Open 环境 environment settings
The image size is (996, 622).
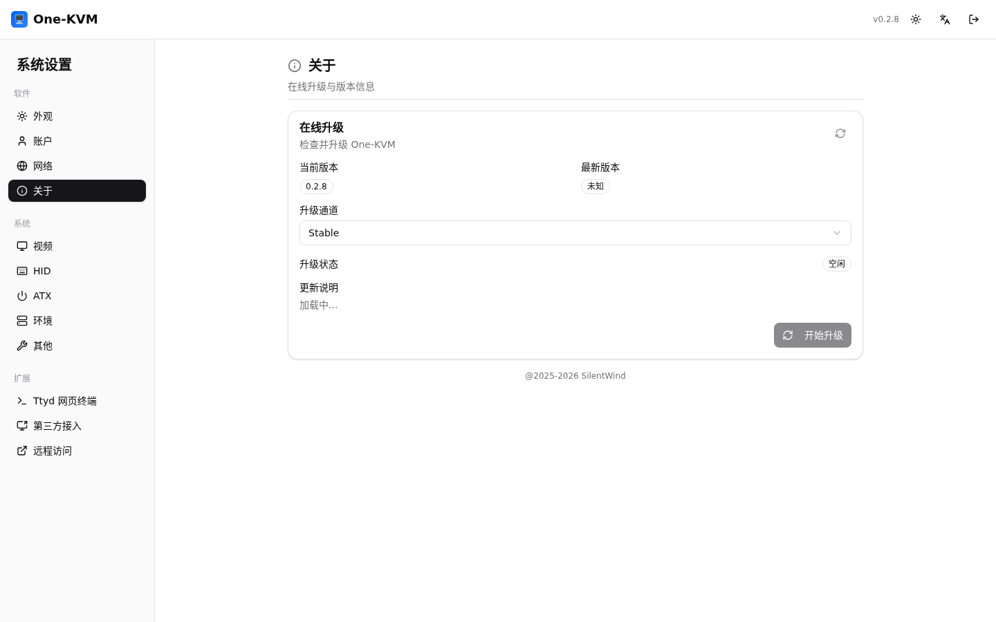click(77, 321)
